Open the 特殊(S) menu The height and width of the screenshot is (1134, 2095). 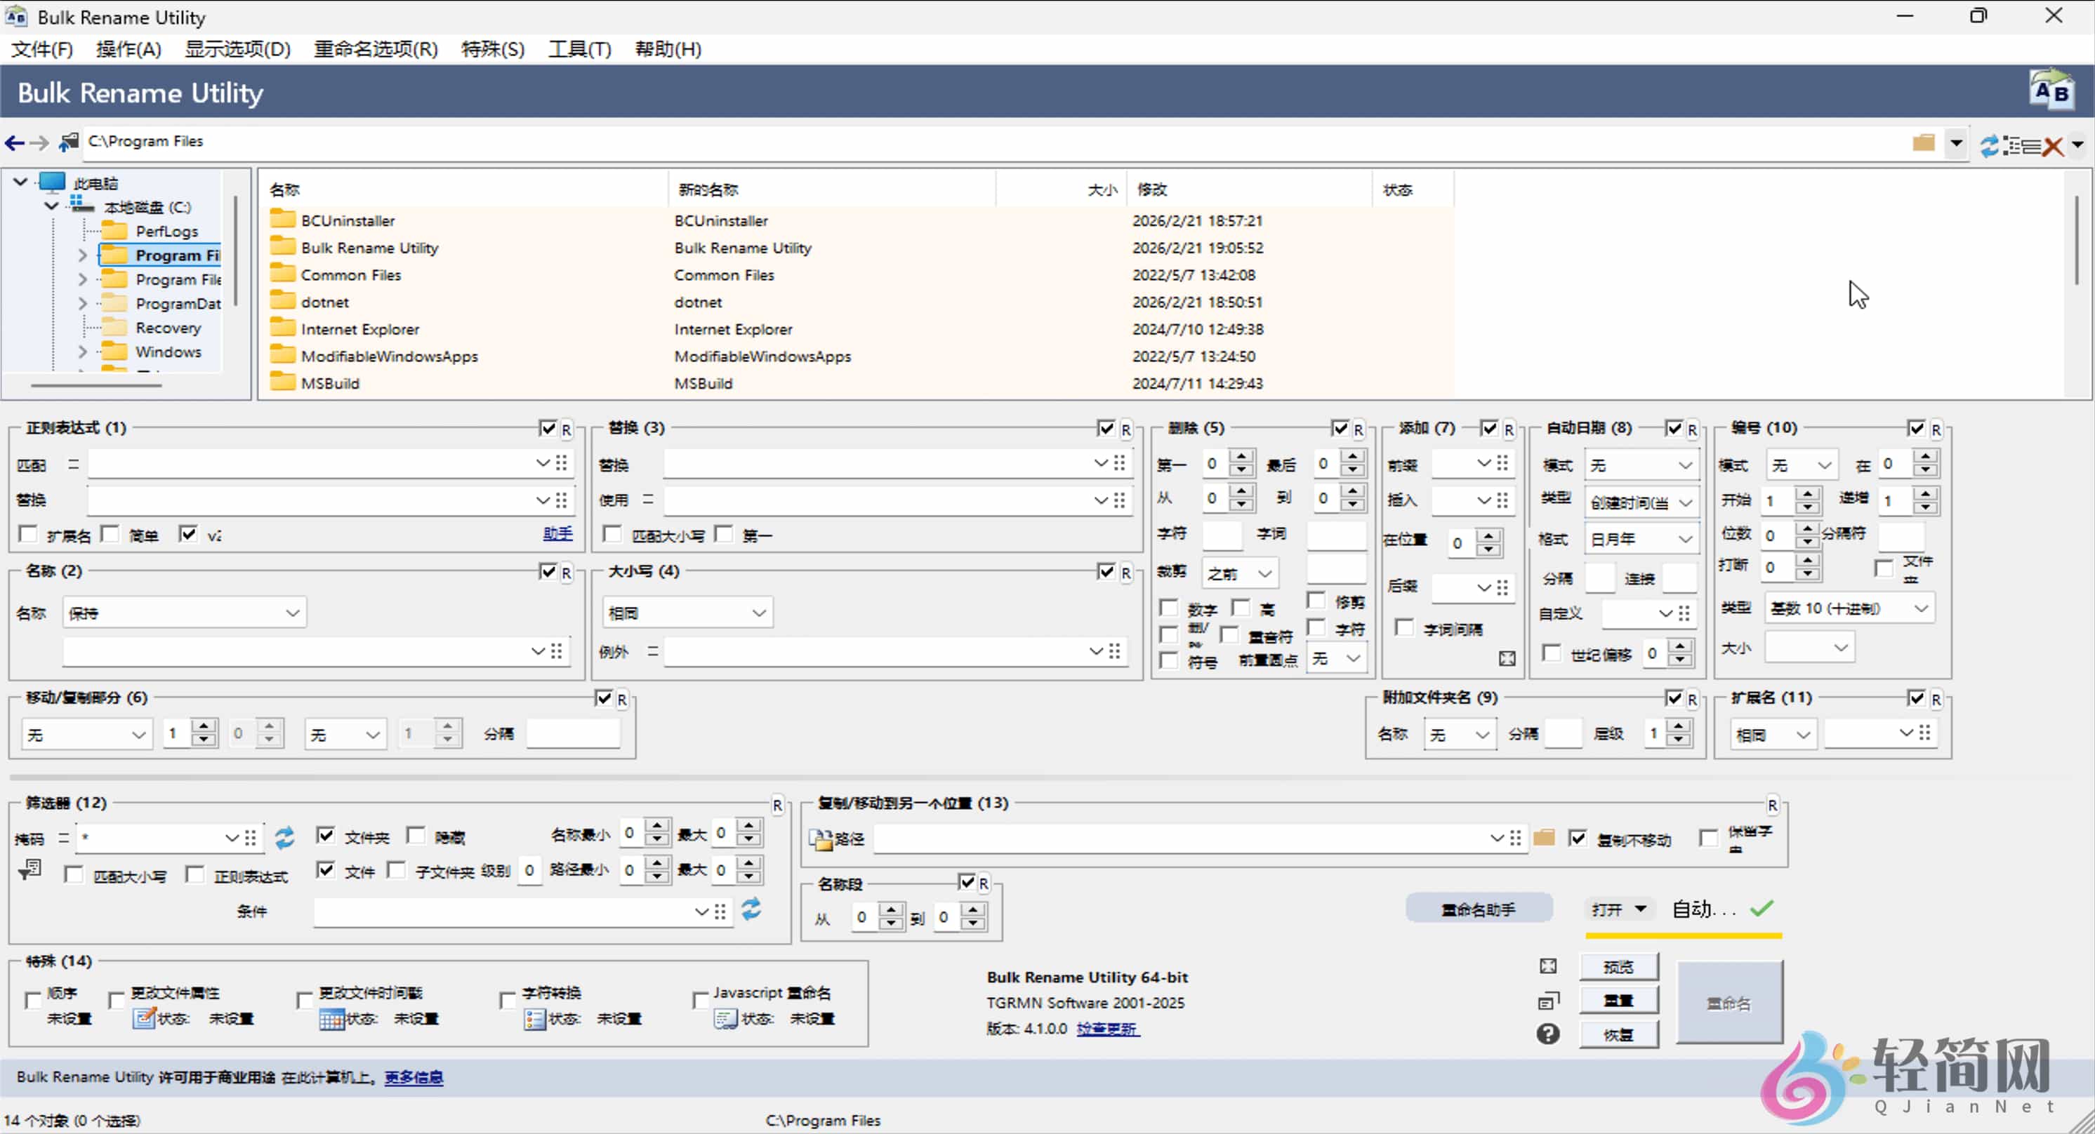point(492,49)
